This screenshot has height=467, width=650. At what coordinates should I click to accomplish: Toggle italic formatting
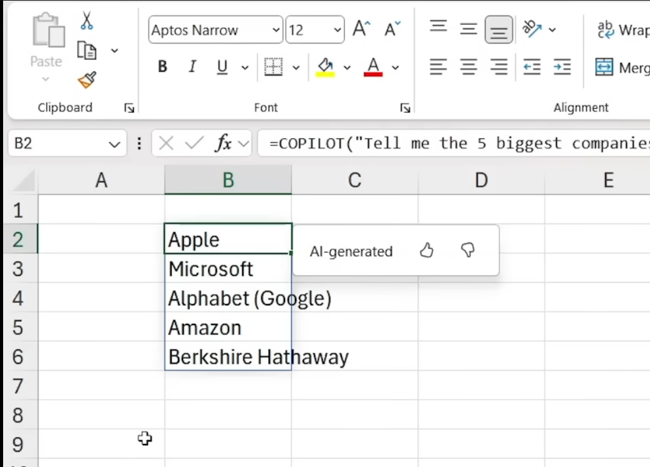click(192, 67)
